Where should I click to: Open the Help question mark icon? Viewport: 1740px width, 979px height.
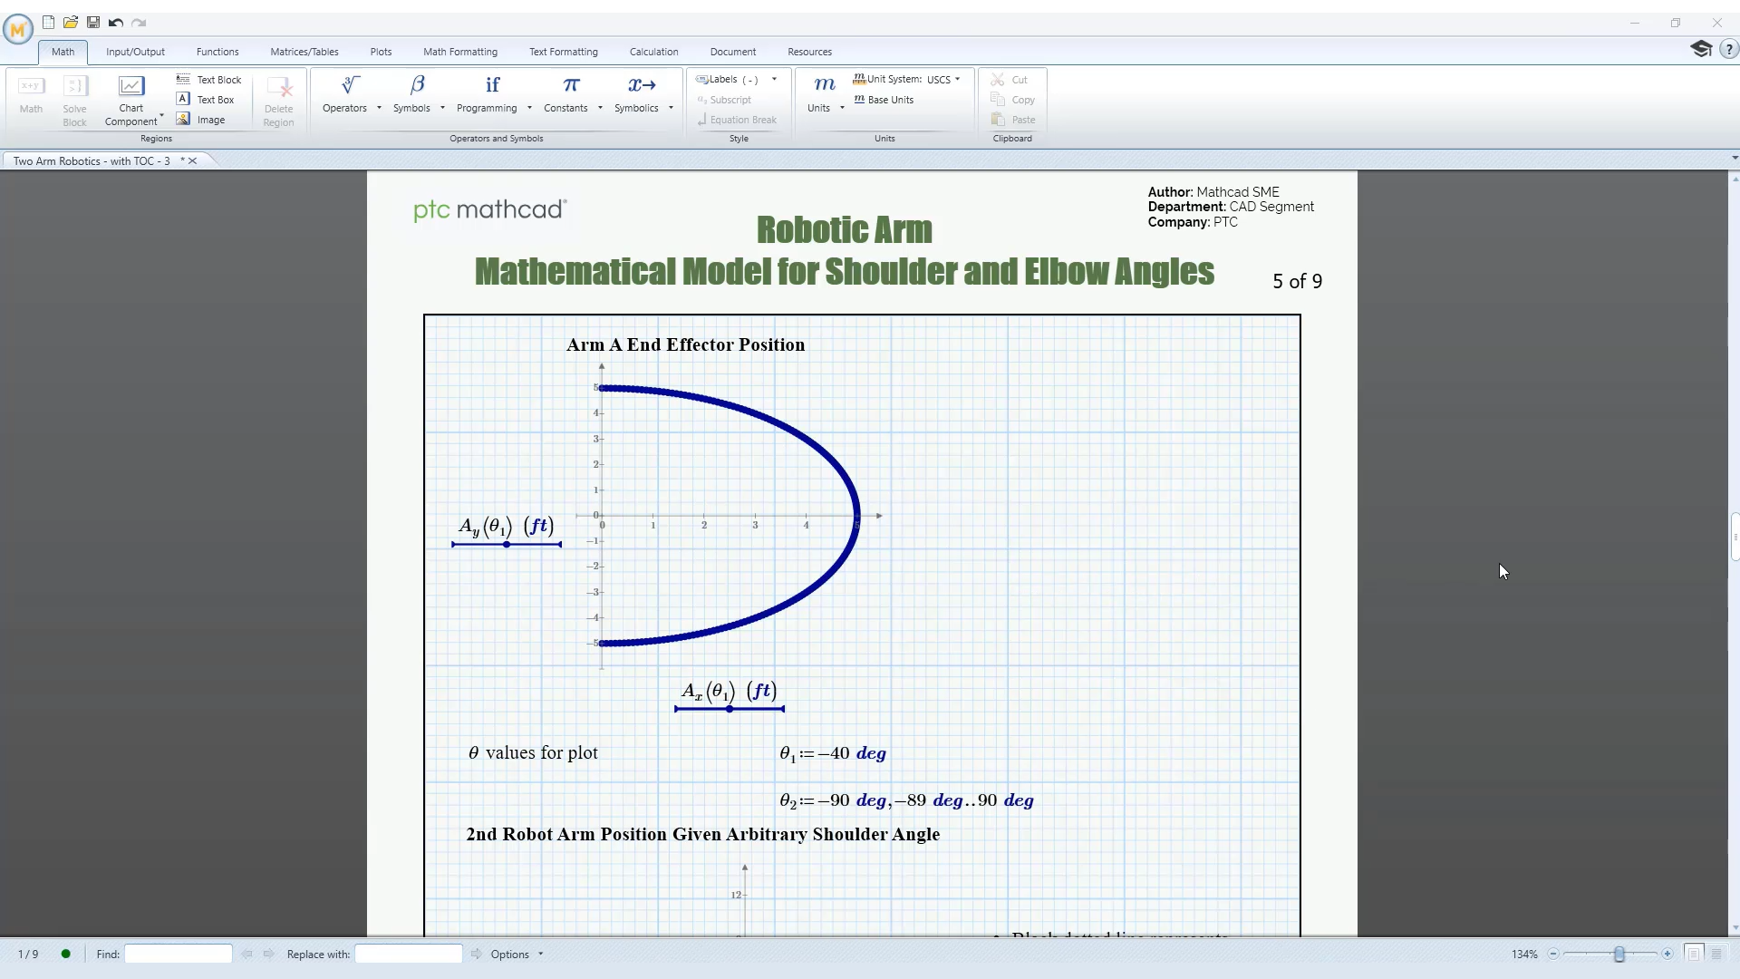pyautogui.click(x=1728, y=51)
